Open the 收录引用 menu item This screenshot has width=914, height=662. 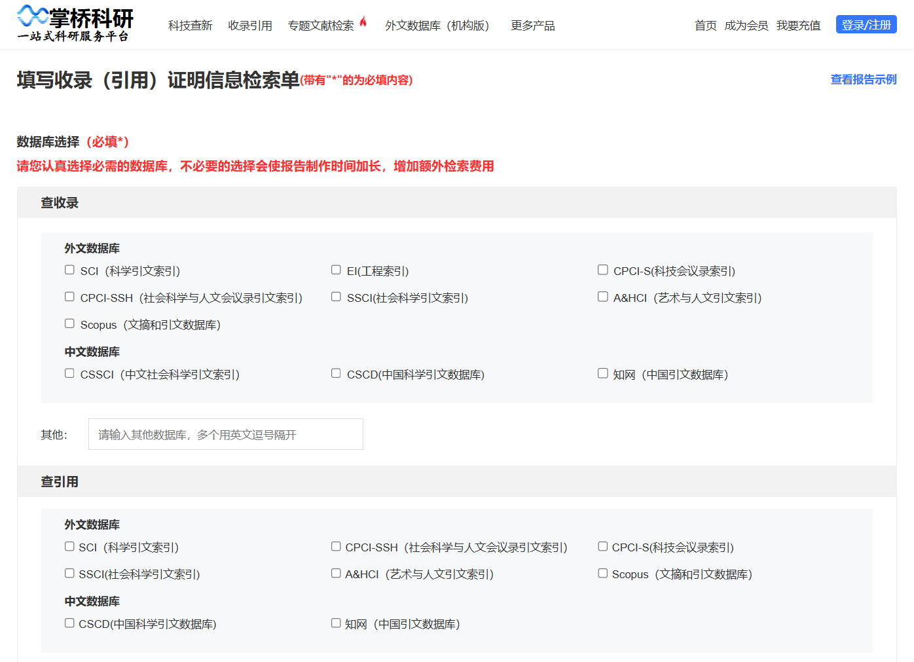[250, 26]
